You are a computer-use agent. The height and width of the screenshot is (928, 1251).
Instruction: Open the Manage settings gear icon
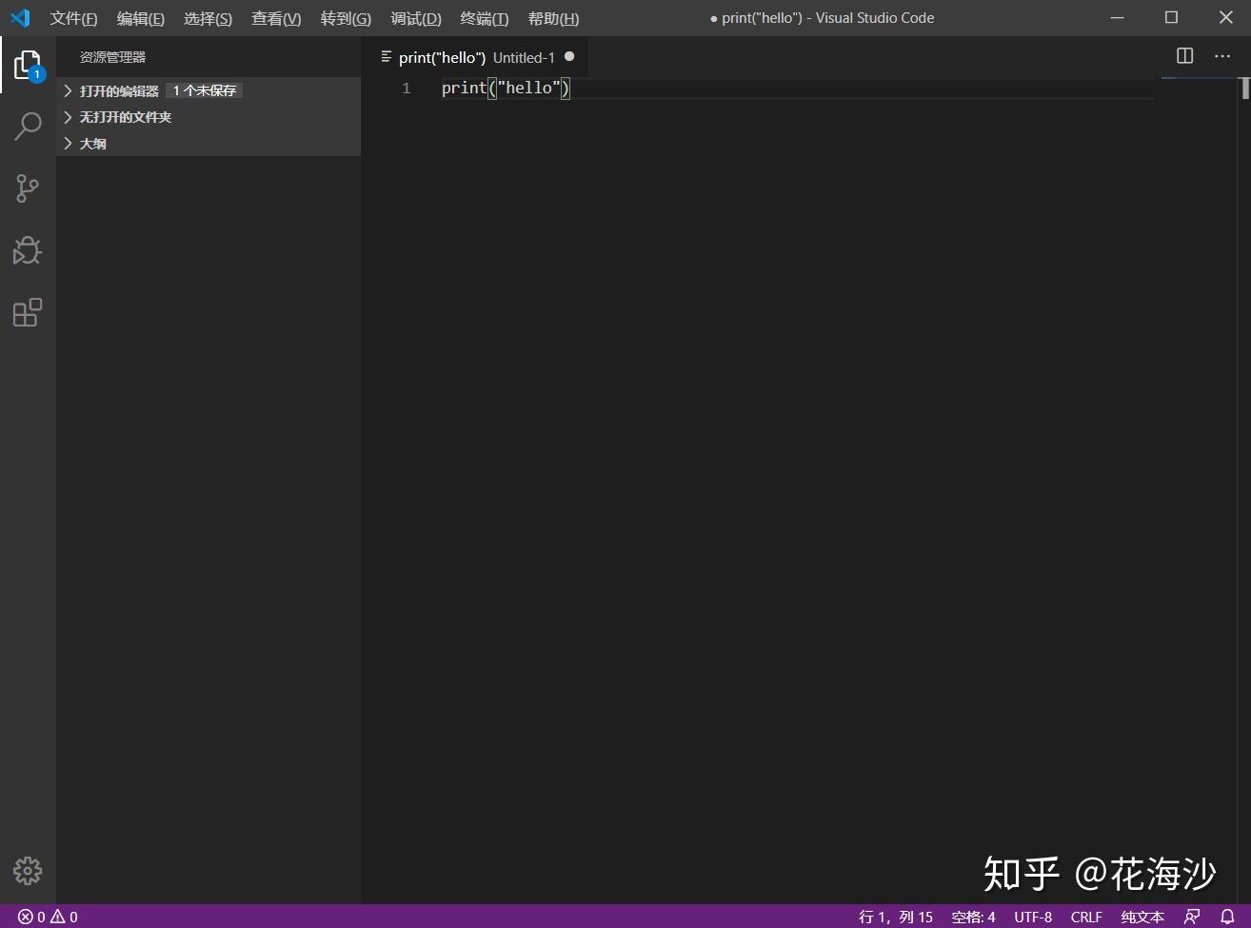pos(28,869)
